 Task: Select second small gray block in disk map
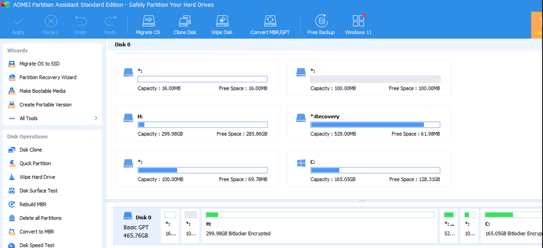click(191, 226)
